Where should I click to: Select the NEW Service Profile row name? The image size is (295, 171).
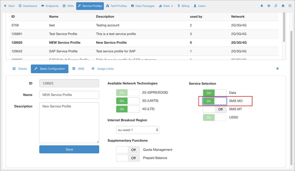[65, 42]
